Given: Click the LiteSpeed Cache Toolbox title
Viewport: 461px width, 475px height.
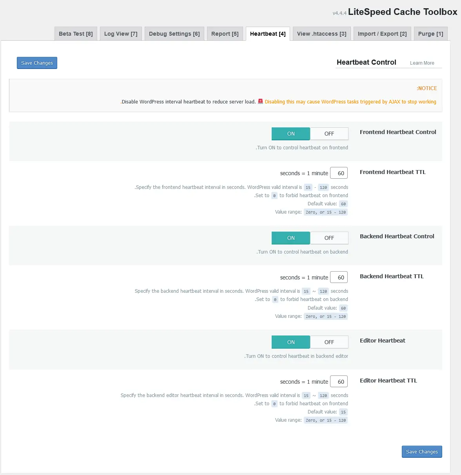Looking at the screenshot, I should coord(403,12).
